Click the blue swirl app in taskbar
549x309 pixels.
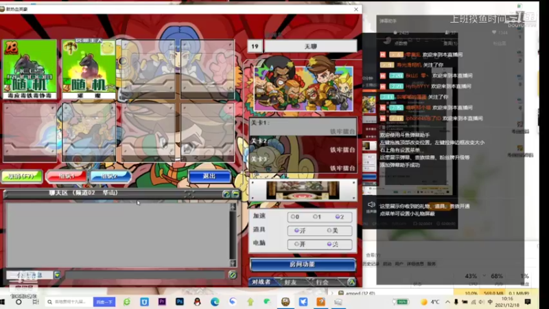point(233,301)
